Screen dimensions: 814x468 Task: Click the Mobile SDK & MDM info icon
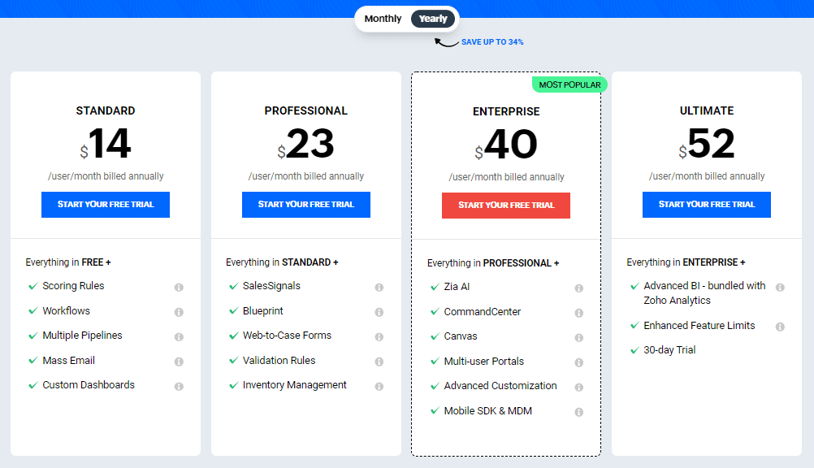[x=579, y=412]
